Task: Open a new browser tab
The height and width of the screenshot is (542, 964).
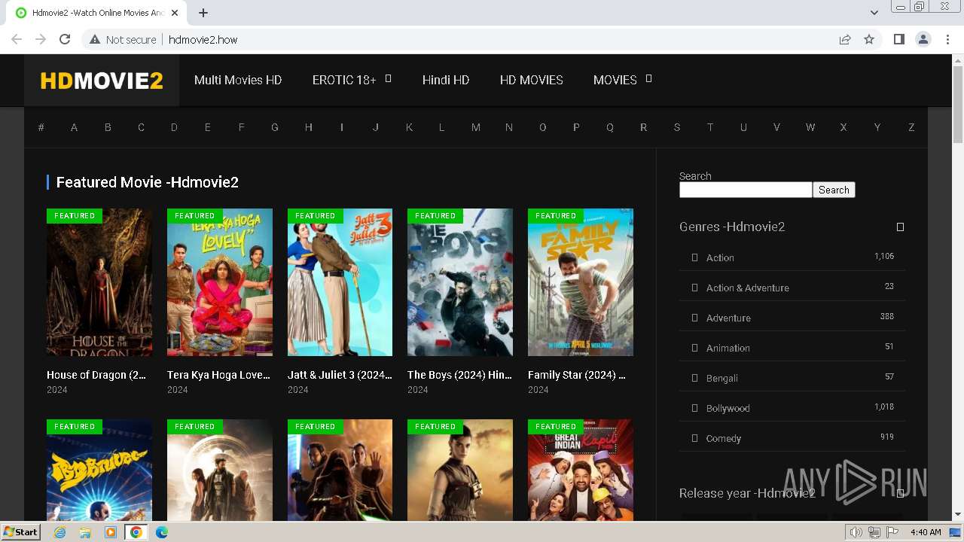Action: click(203, 13)
